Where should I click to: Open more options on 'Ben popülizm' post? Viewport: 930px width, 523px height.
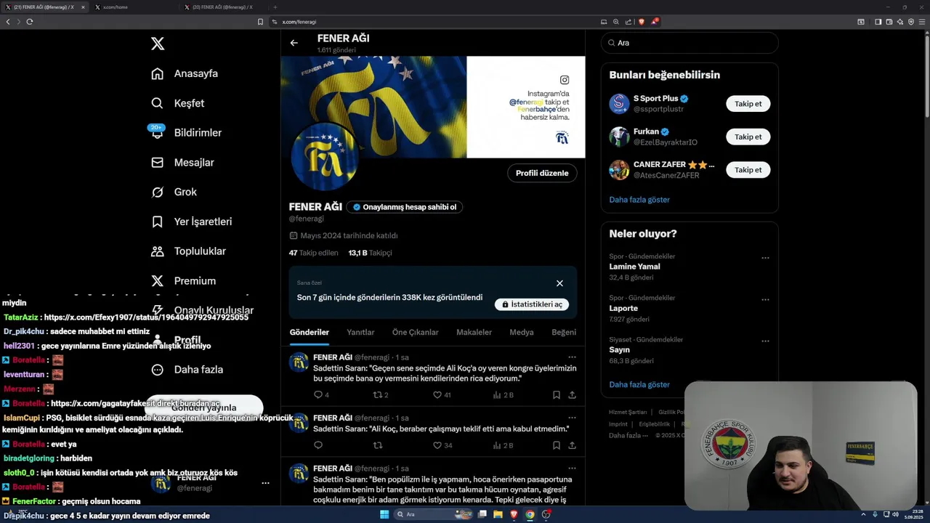pos(572,469)
